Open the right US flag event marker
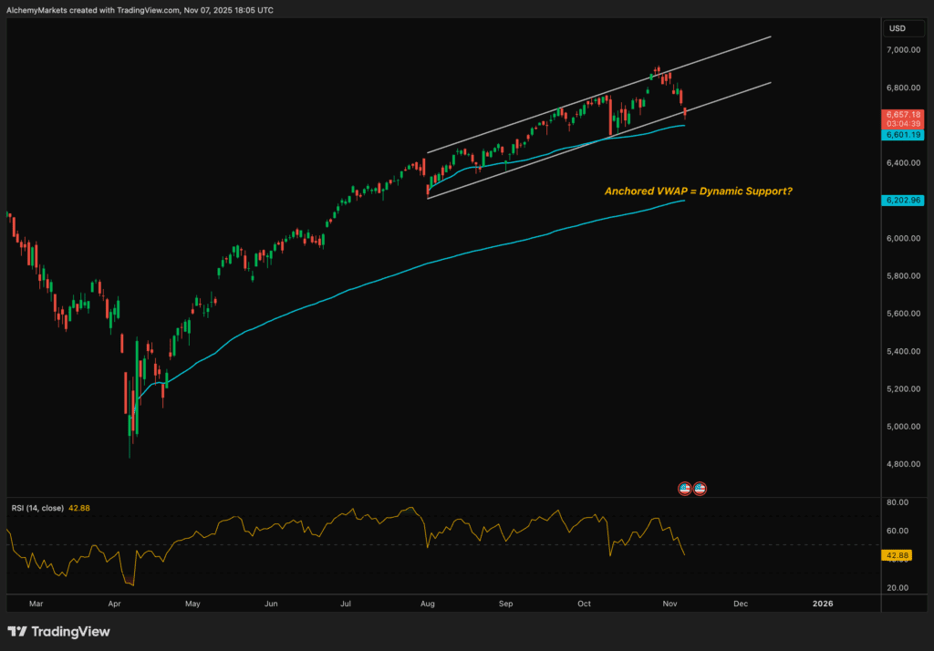The image size is (934, 651). tap(700, 488)
